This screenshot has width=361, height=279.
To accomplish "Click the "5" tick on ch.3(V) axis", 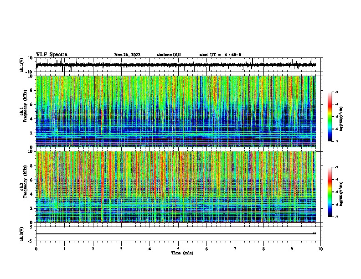I will pyautogui.click(x=31, y=227).
